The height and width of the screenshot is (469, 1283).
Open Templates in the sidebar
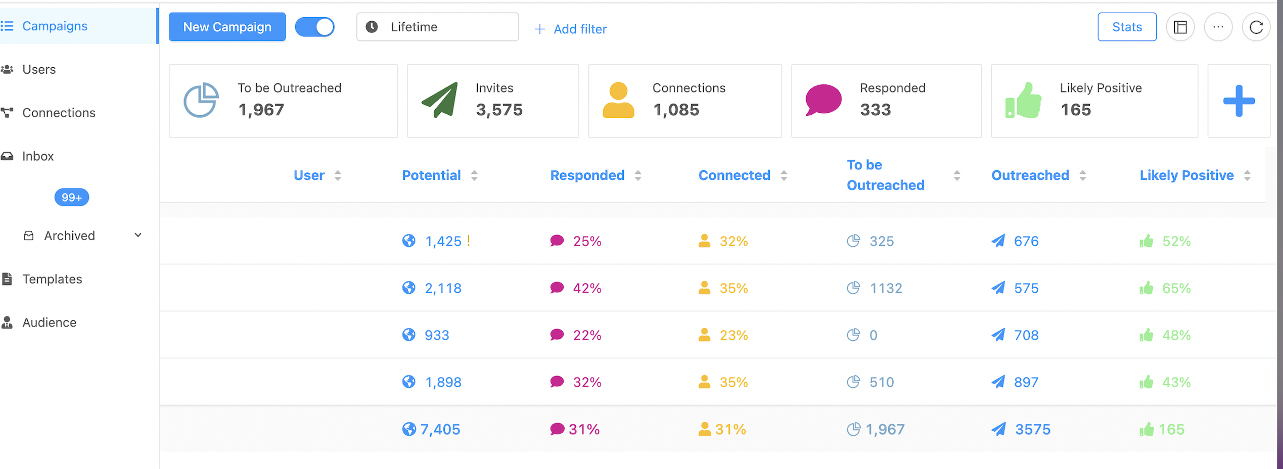click(52, 279)
